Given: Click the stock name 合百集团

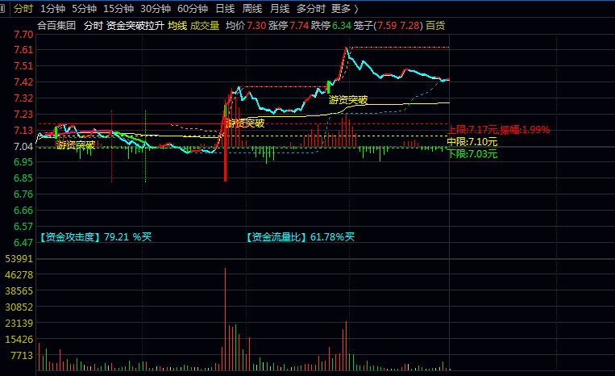Looking at the screenshot, I should coord(56,26).
